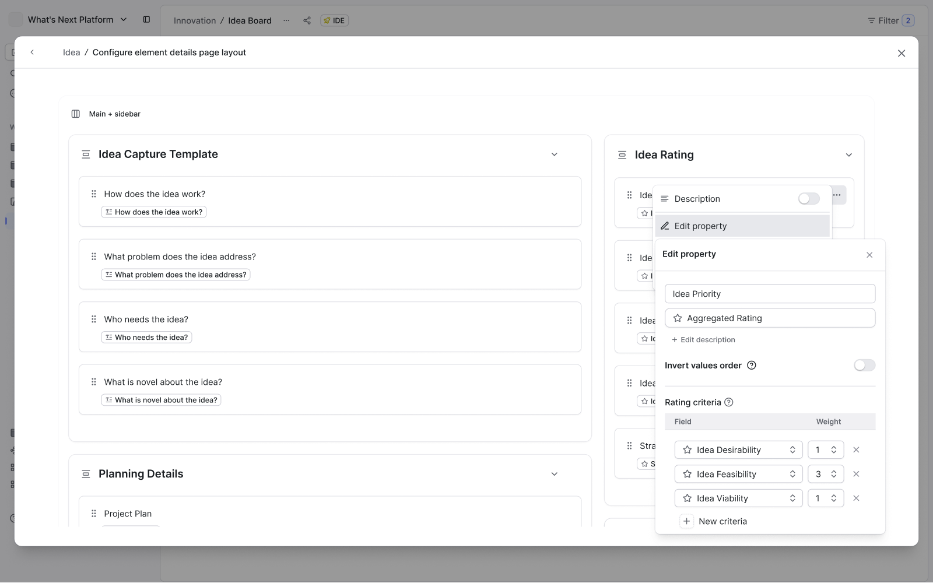
Task: Click drag handle of What problem does the idea address
Action: tap(94, 257)
